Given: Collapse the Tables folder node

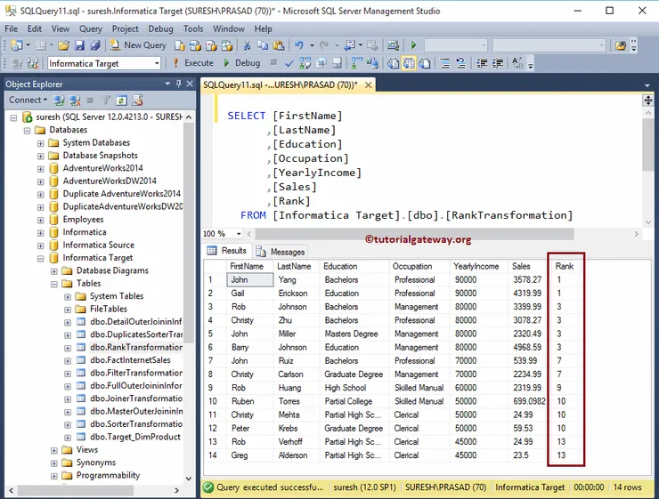Looking at the screenshot, I should tap(54, 284).
